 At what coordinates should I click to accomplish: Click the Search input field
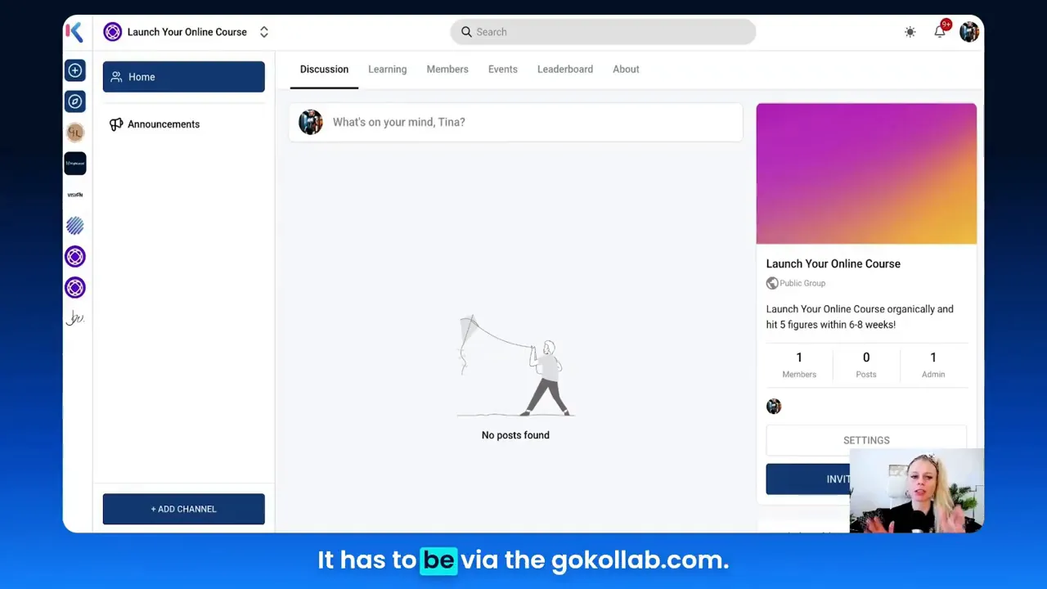click(603, 32)
